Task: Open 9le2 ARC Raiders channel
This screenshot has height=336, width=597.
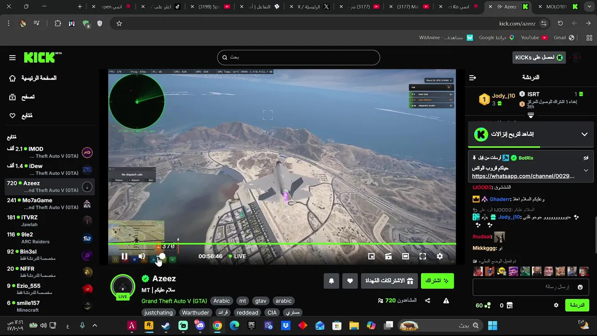Action: click(49, 238)
